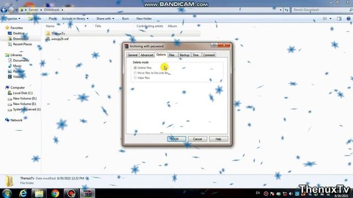This screenshot has width=353, height=198.
Task: Open New Volume (E:)
Action: click(x=24, y=104)
